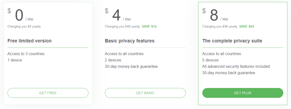
Task: Select the Free limited version heading
Action: (30, 41)
